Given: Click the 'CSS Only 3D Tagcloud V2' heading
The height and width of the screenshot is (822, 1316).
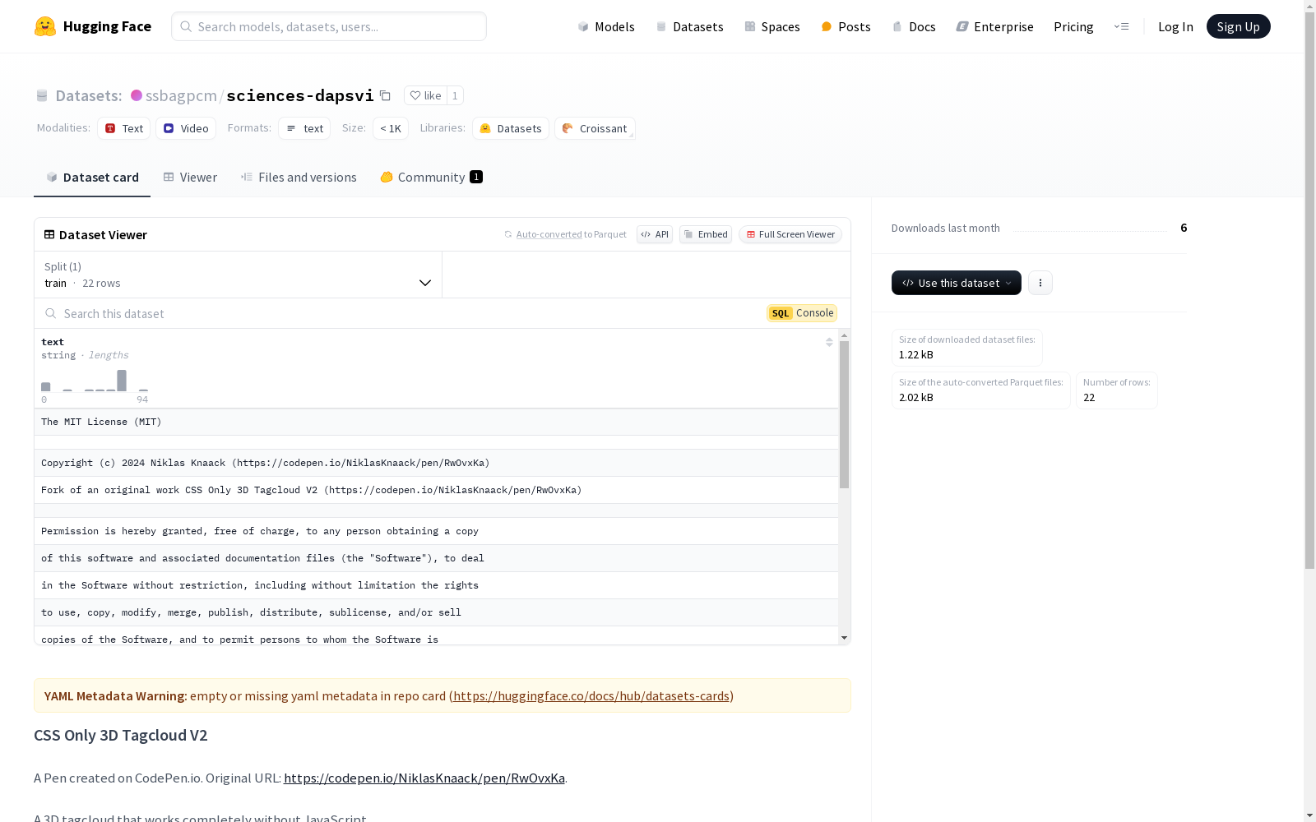Looking at the screenshot, I should click(121, 735).
